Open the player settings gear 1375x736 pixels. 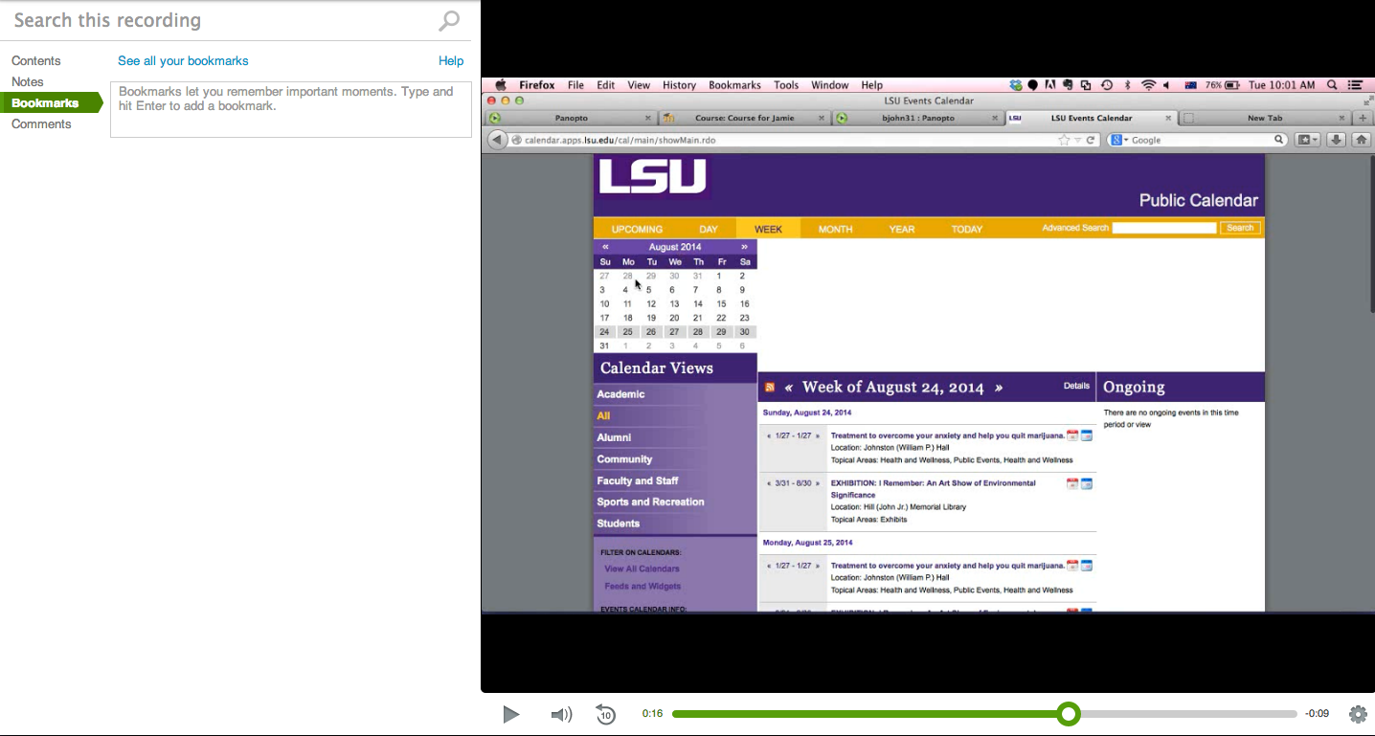1358,714
